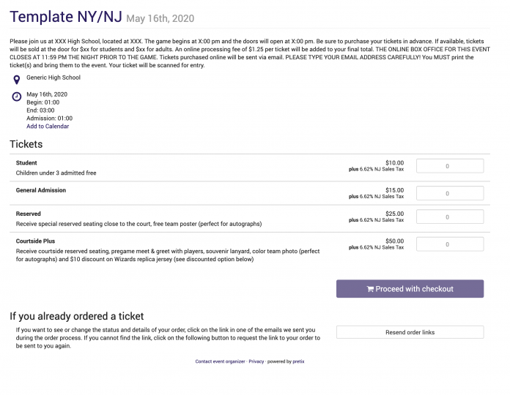The width and height of the screenshot is (510, 395).
Task: Click the clock icon beside event date
Action: pos(16,97)
